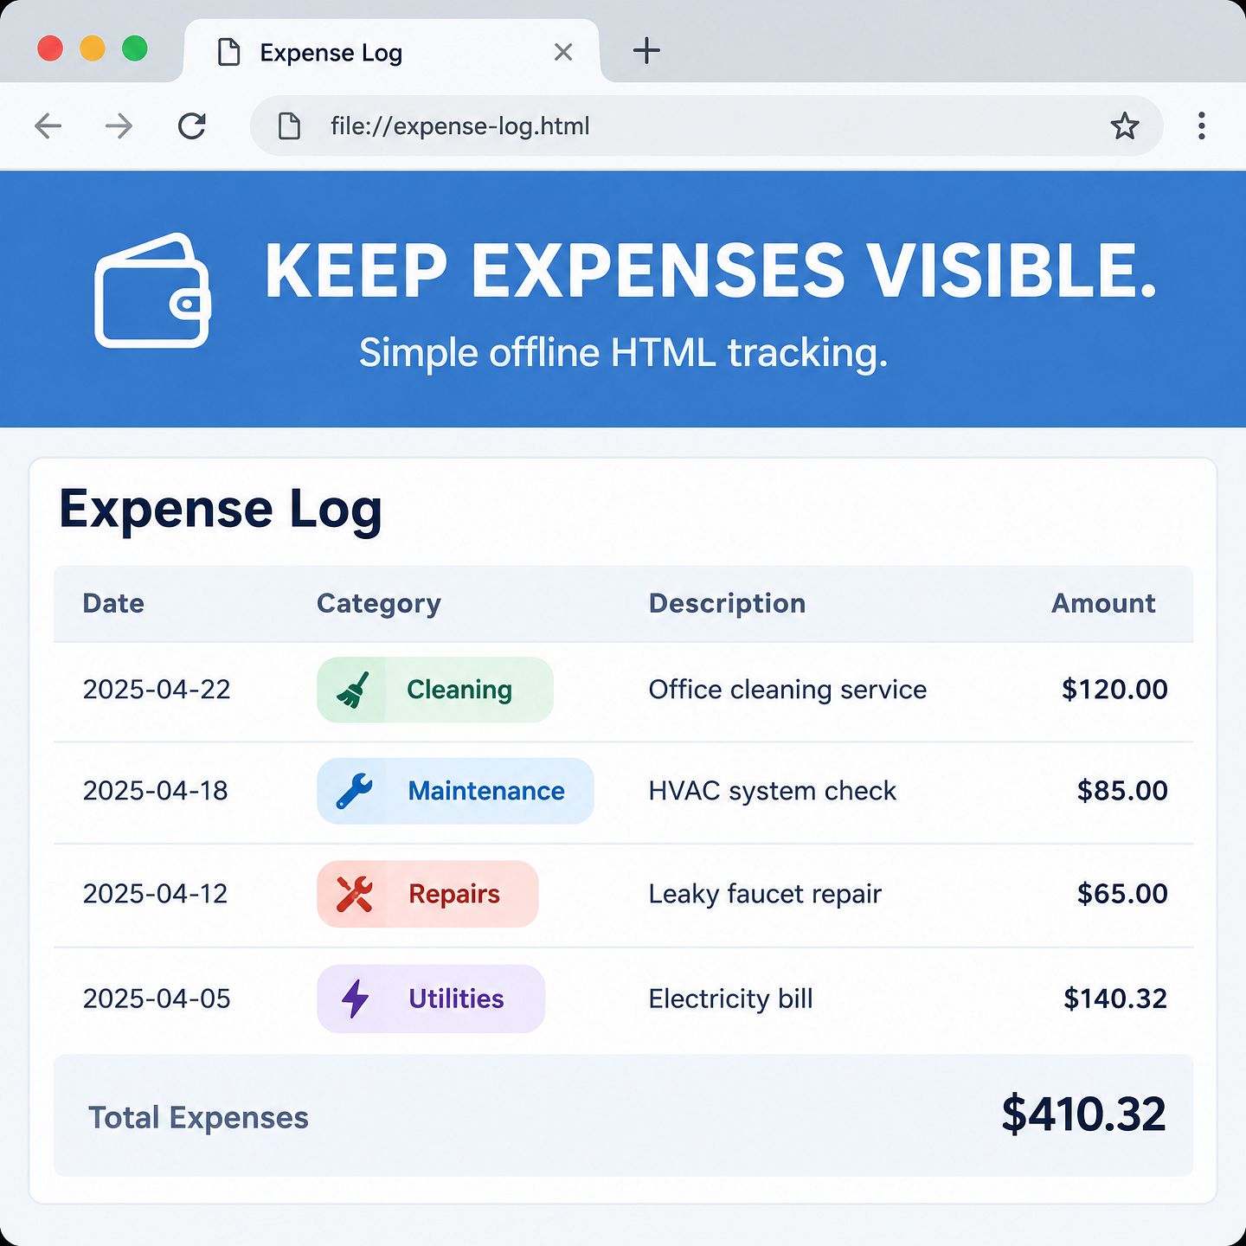Close the Expense Log tab
1246x1246 pixels.
coord(563,53)
